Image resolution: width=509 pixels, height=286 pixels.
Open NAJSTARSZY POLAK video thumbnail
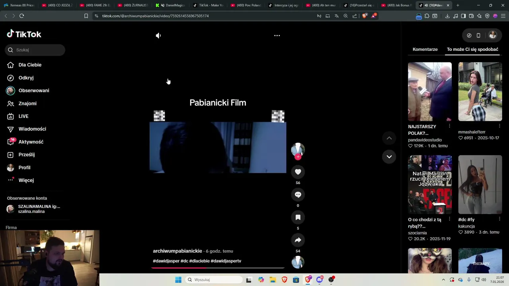[x=430, y=92]
